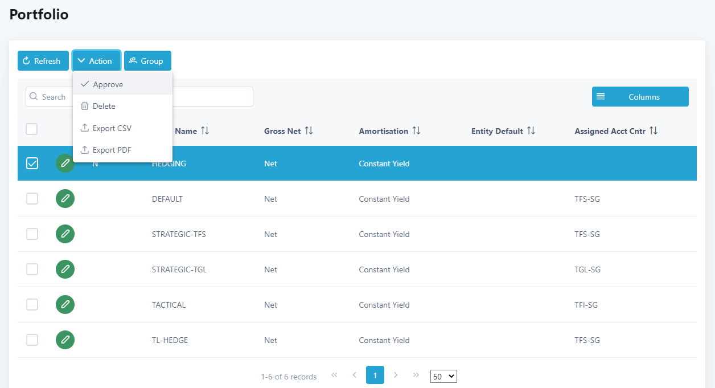Uncheck the HEDGING row checkbox
Image resolution: width=715 pixels, height=388 pixels.
click(32, 164)
